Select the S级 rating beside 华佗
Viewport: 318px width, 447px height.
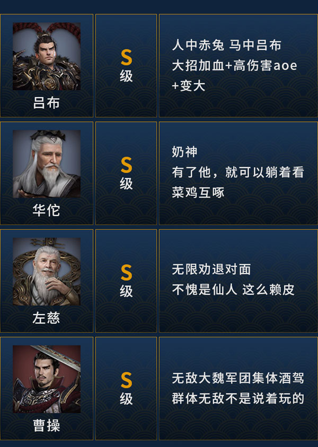(126, 173)
